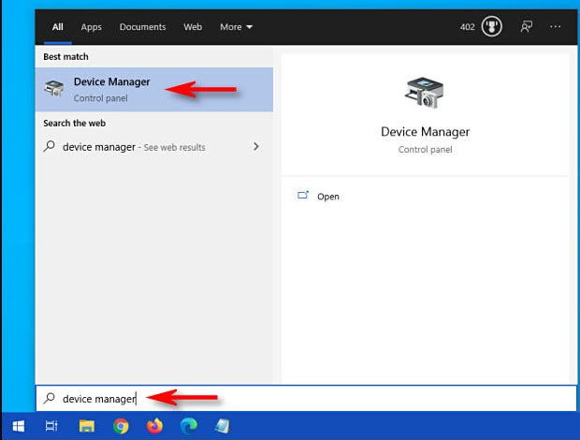Open the feedback person icon
580x440 pixels.
click(527, 26)
